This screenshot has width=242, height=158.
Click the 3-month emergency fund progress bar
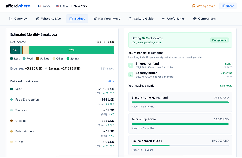pyautogui.click(x=180, y=102)
